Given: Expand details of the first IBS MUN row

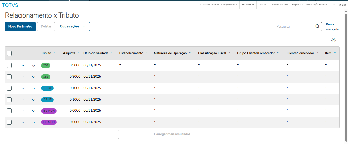Looking at the screenshot, I should [34, 111].
